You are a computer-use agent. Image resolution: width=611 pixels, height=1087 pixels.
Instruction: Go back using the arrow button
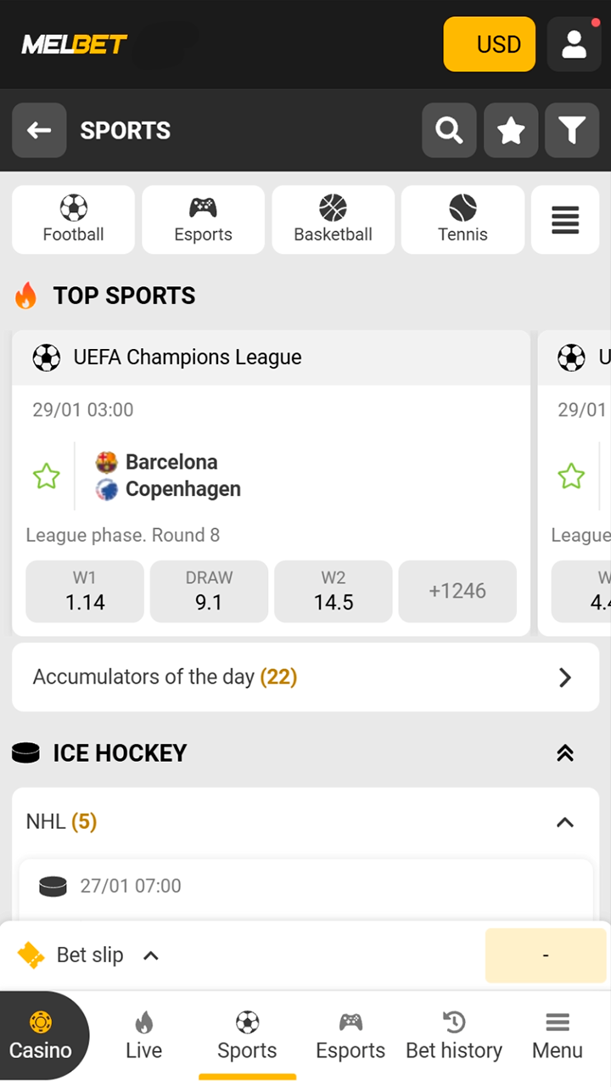[x=39, y=131]
